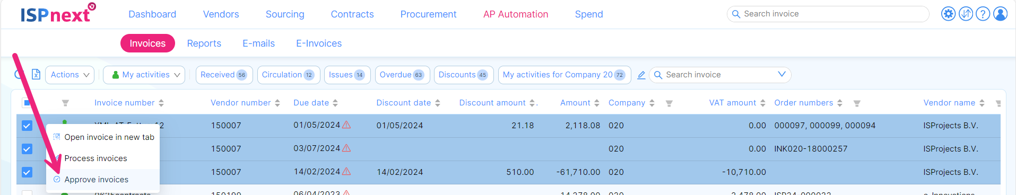Click overdue warning icon beside 03/07/2024
The width and height of the screenshot is (1016, 195).
point(346,148)
